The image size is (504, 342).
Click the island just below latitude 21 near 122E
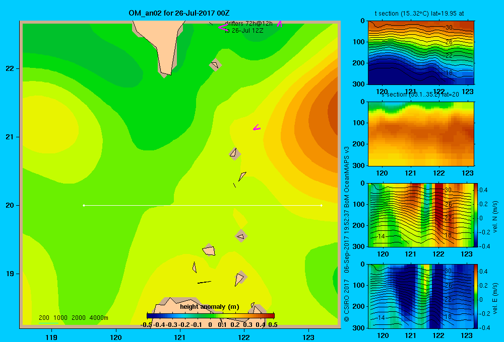pyautogui.click(x=235, y=153)
